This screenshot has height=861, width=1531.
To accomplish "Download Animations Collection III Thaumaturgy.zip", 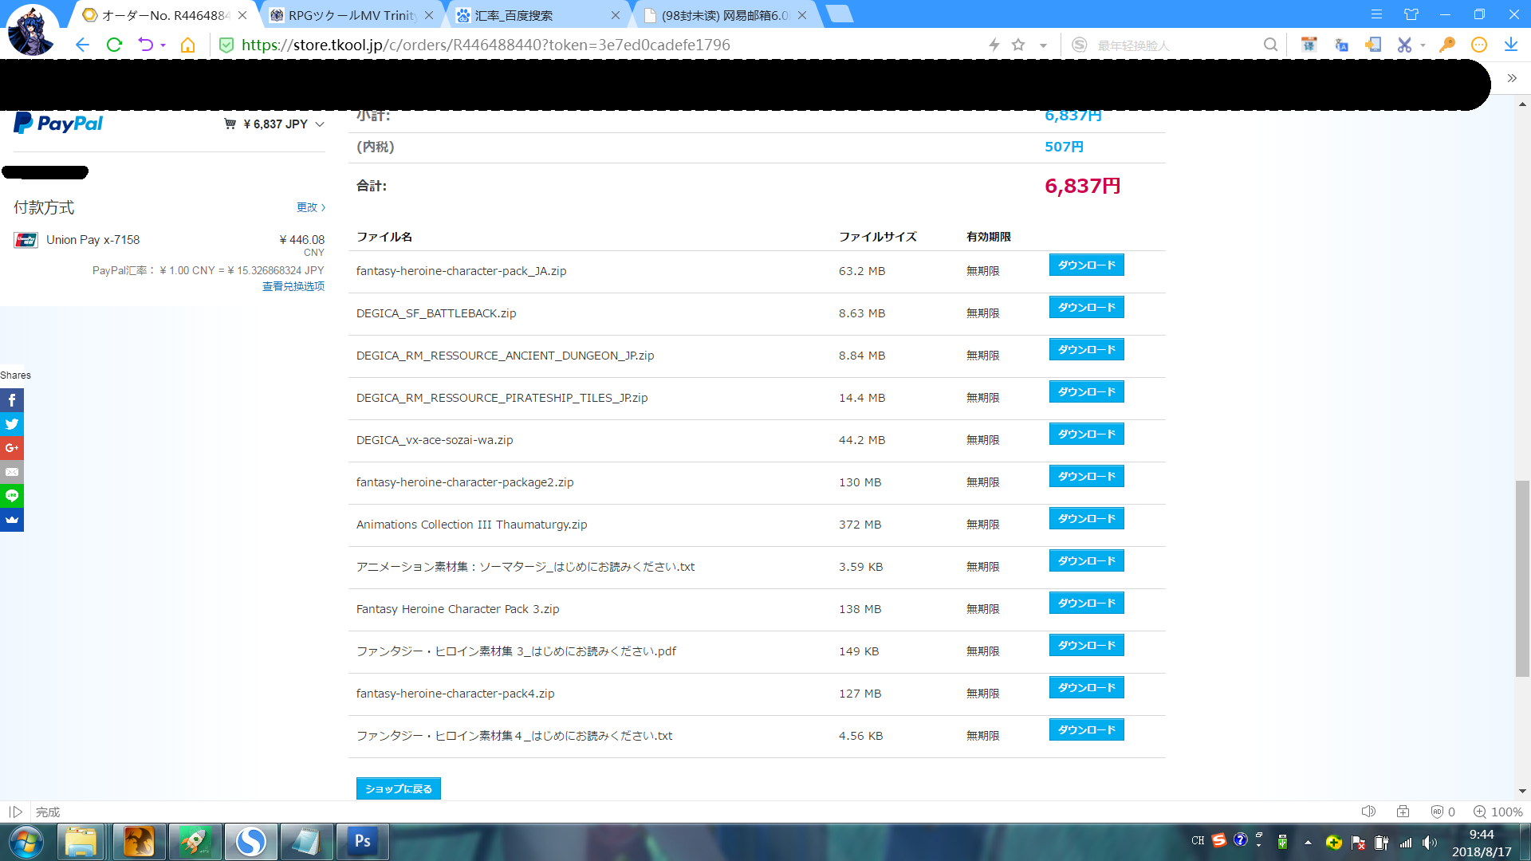I will click(1086, 519).
